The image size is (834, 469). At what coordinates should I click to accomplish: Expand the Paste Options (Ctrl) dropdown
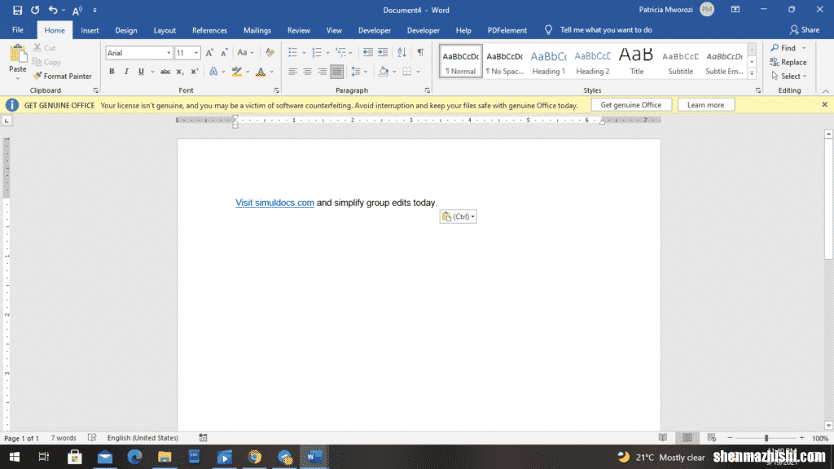(x=458, y=217)
